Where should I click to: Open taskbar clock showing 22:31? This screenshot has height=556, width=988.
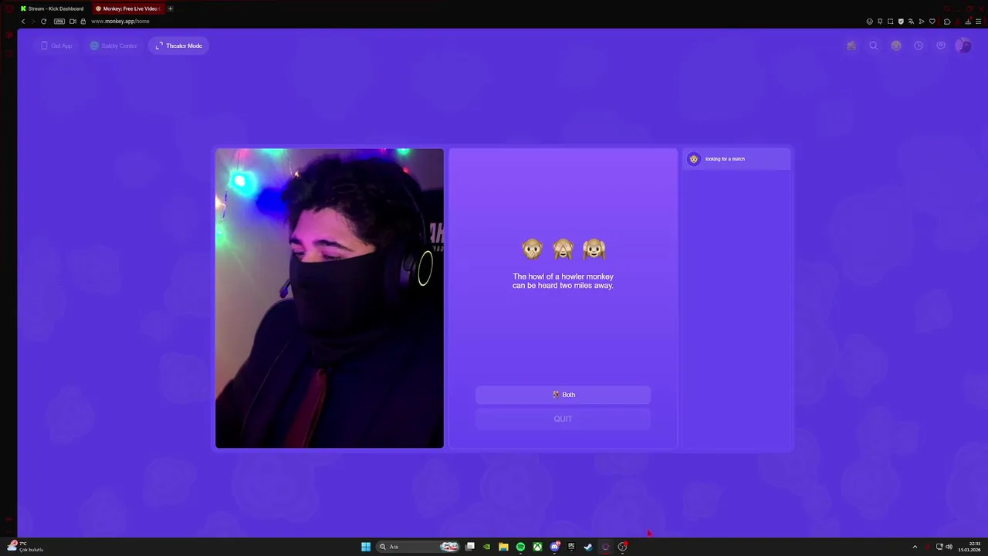(x=969, y=547)
